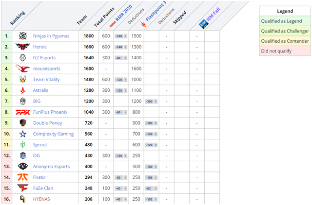Open the Team Vitality bee logo

coord(23,80)
